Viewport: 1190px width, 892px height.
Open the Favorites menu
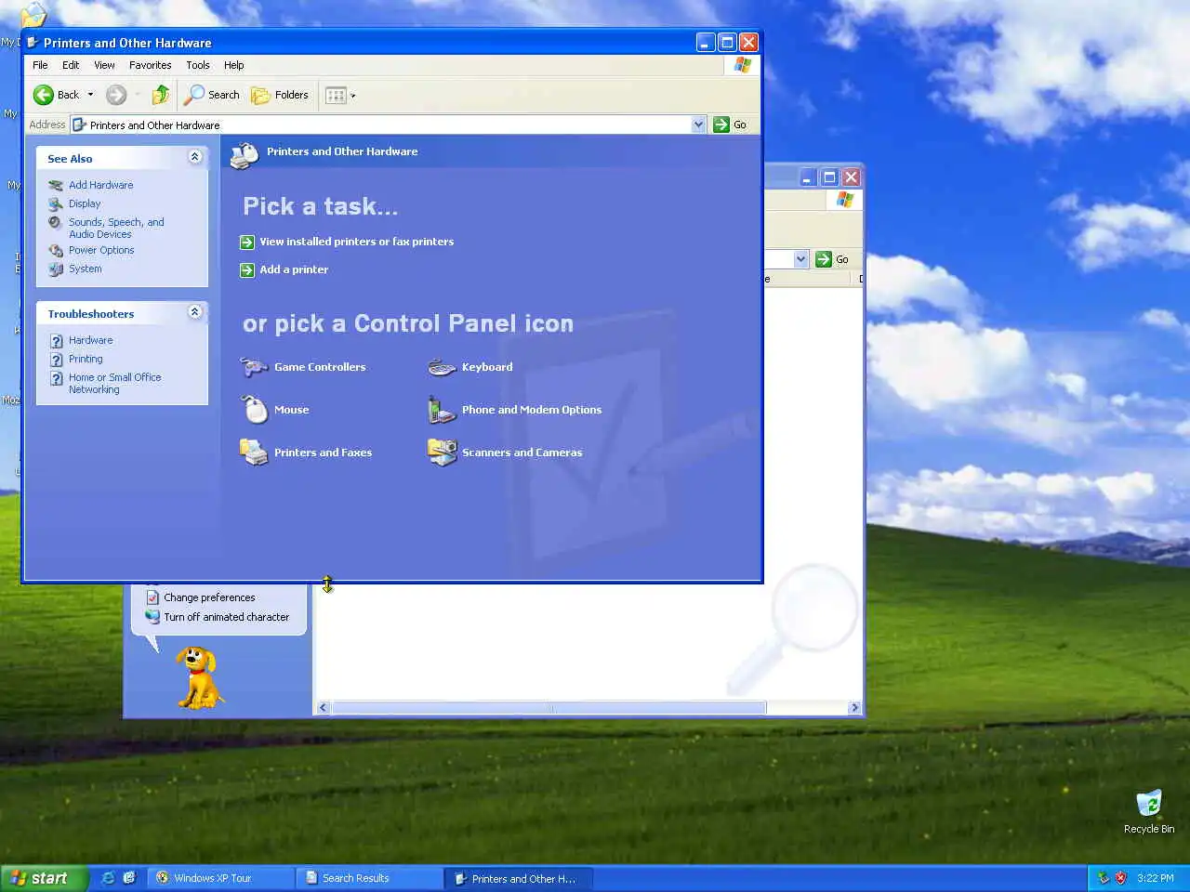tap(150, 65)
